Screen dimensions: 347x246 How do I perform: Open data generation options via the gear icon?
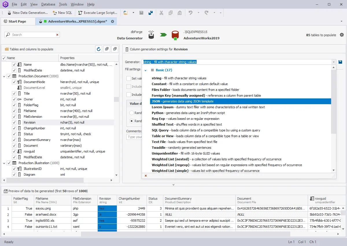342,34
